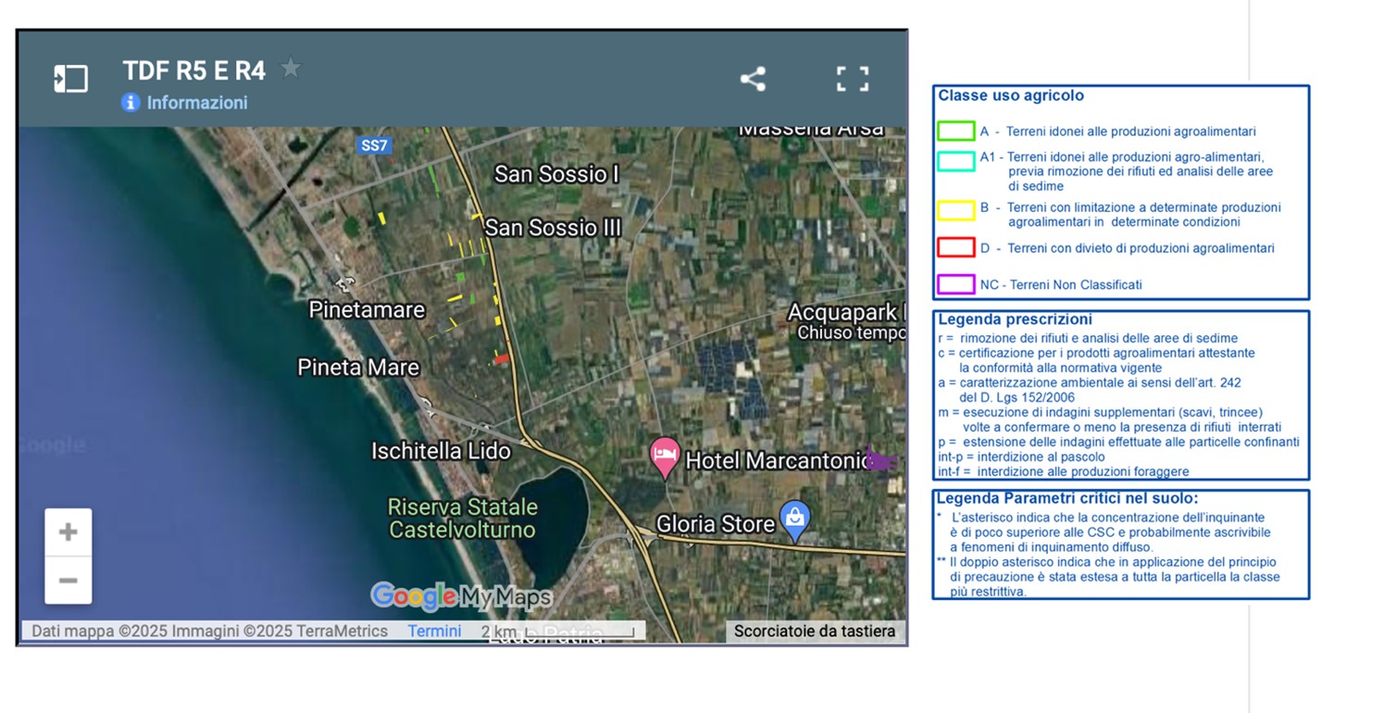Click D - Terreni con divieto text
1384x713 pixels.
1127,248
